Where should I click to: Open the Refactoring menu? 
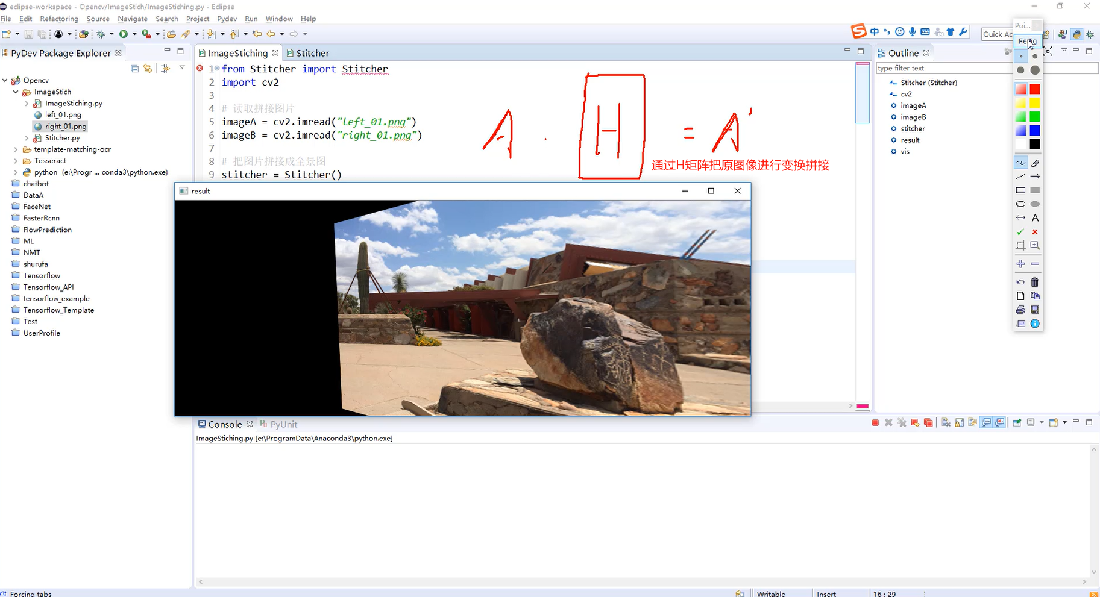pyautogui.click(x=59, y=19)
